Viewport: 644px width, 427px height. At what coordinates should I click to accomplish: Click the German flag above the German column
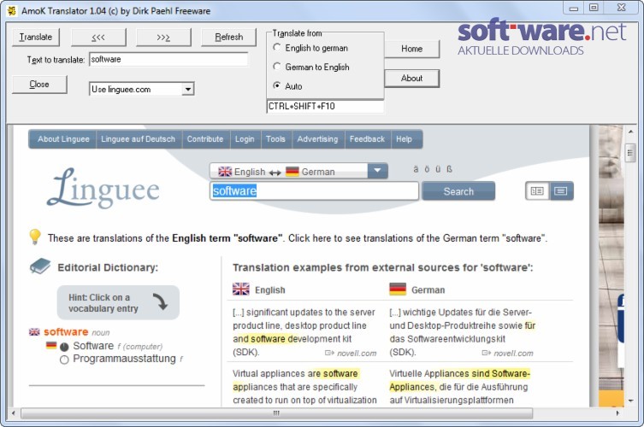[398, 290]
